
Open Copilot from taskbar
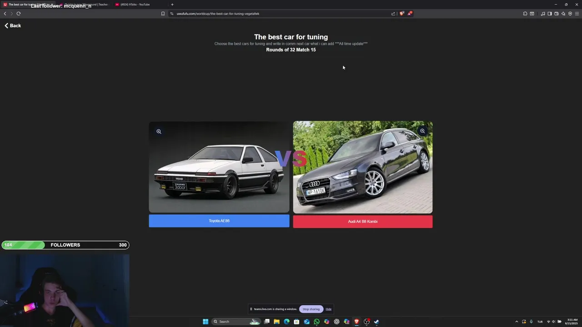(x=326, y=322)
